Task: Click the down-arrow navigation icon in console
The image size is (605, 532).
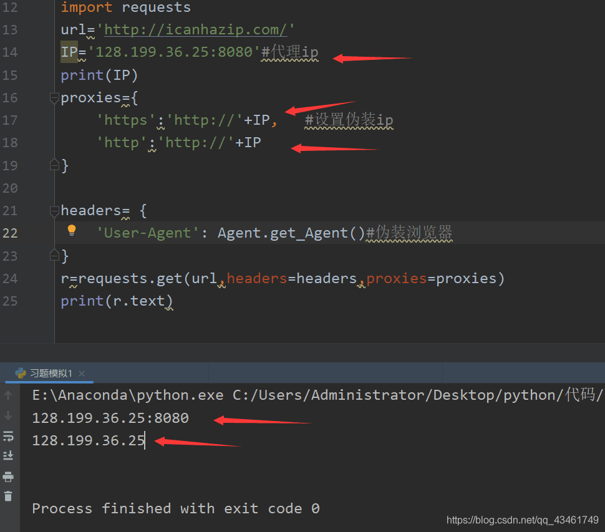Action: tap(8, 415)
